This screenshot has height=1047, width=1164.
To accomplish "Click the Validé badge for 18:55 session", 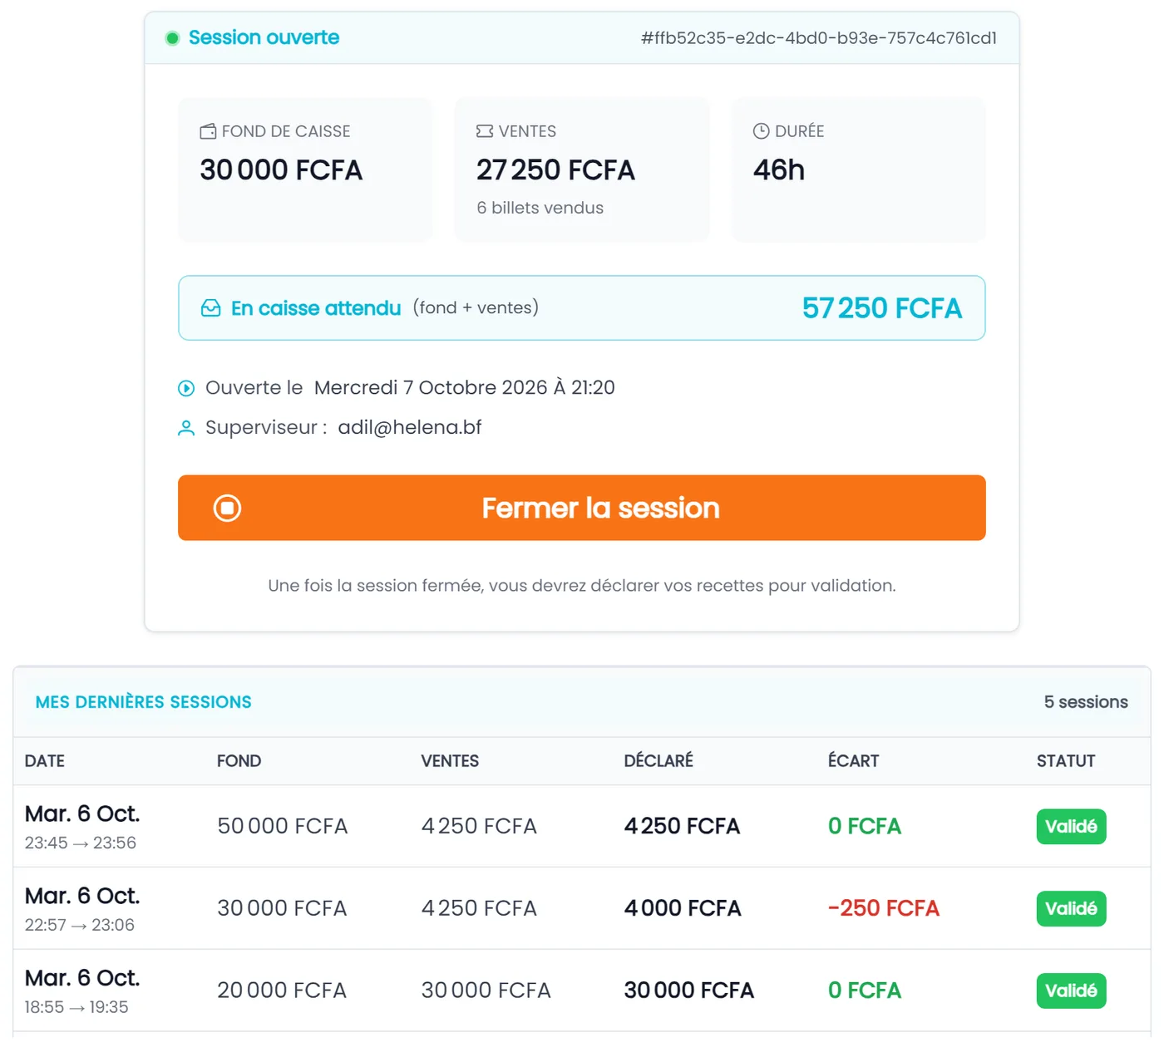I will tap(1071, 990).
